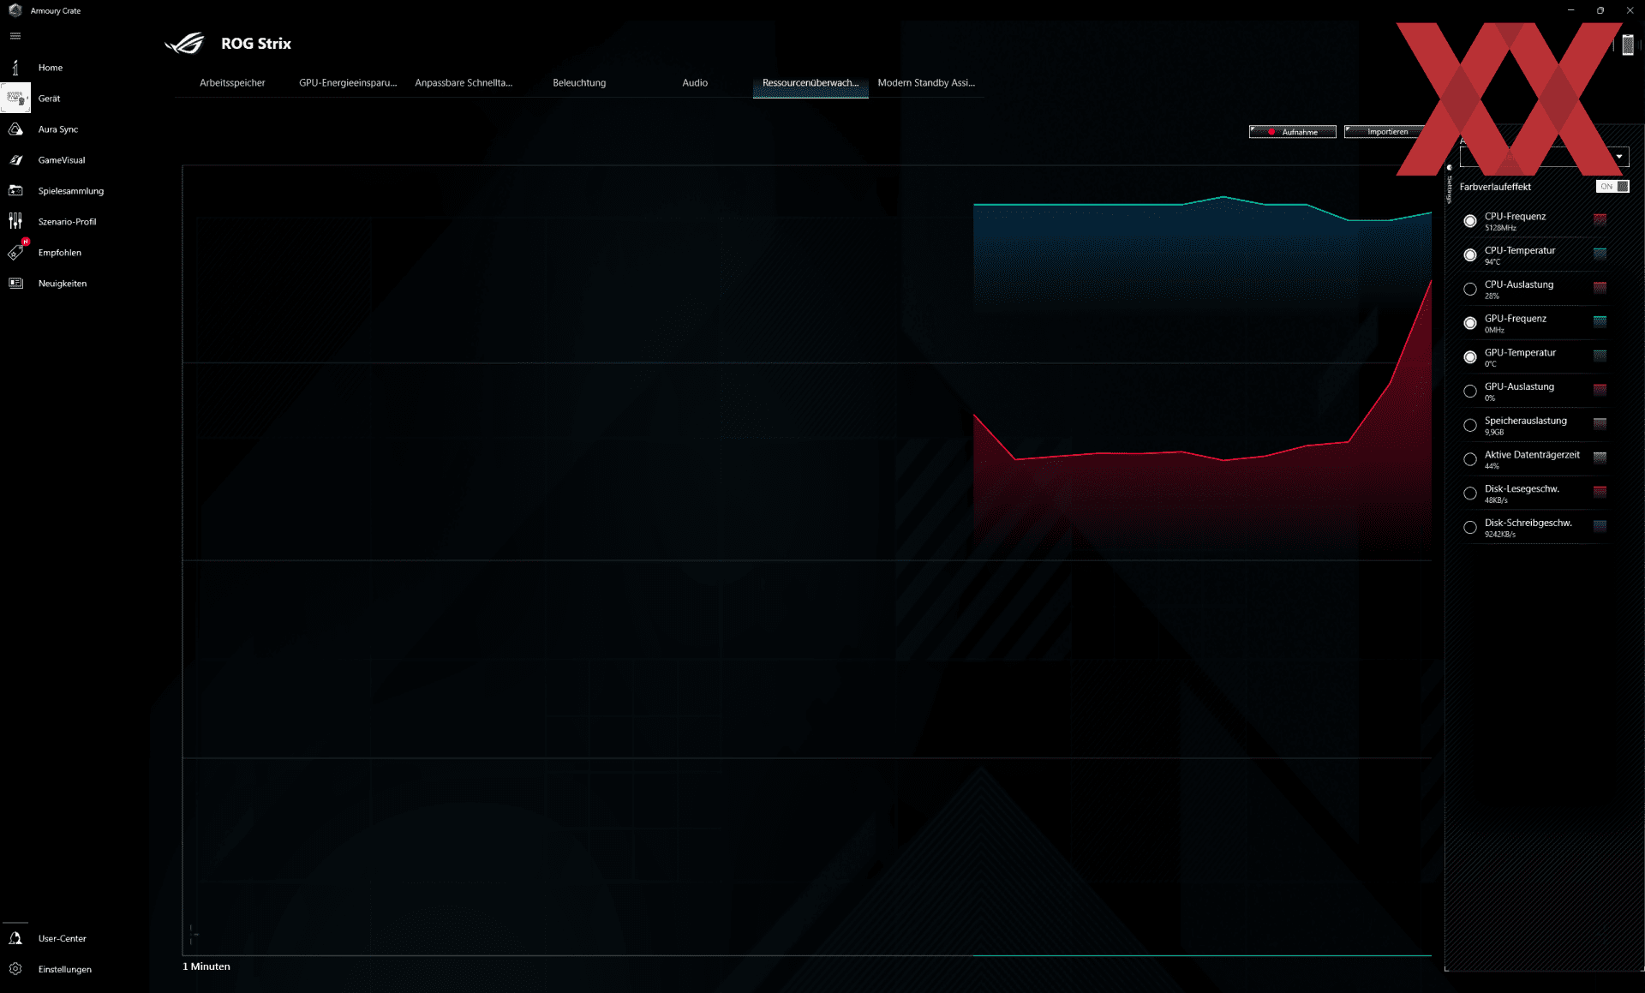Disable the CPU-Frequenz radio button
1645x993 pixels.
click(x=1470, y=221)
